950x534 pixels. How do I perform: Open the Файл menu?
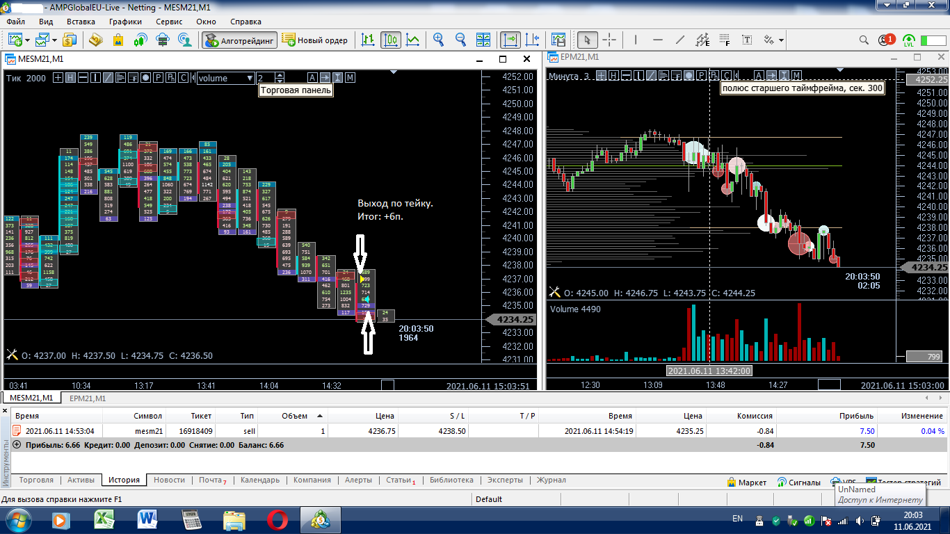[15, 22]
